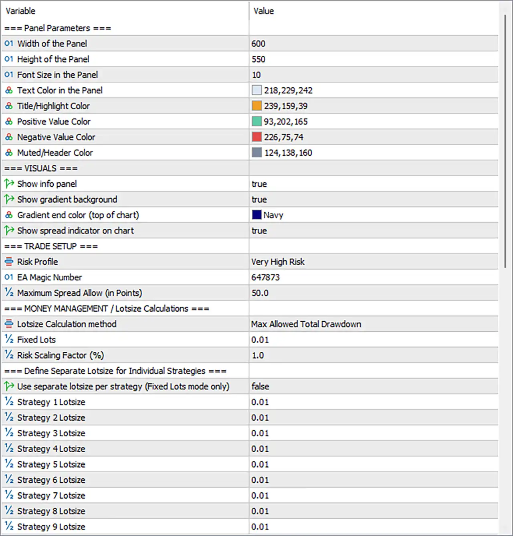Click the Text Color swatch 218,229,242
Viewport: 513px width, 536px height.
click(256, 90)
